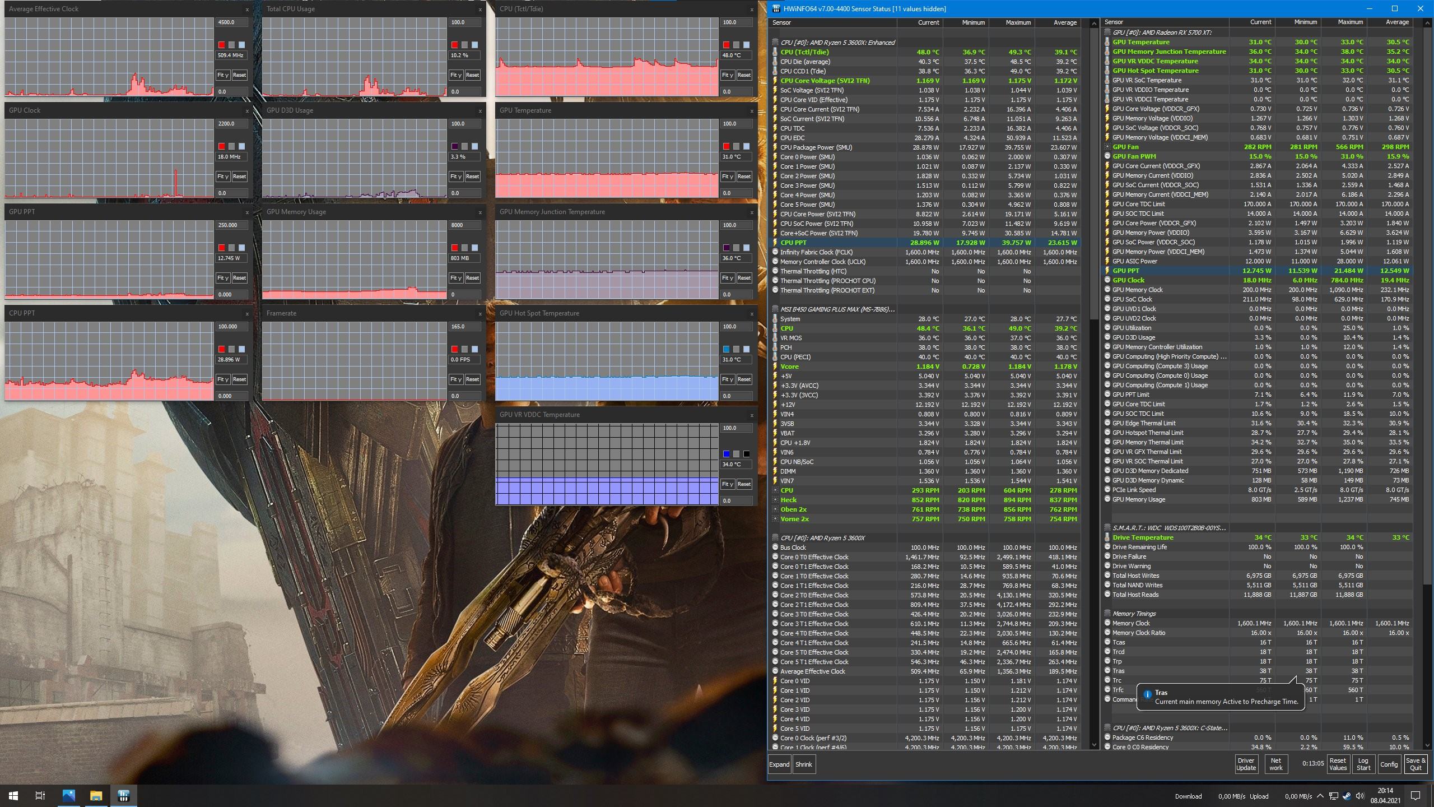
Task: Click 165.0 max value field in Framerate graph
Action: (464, 327)
